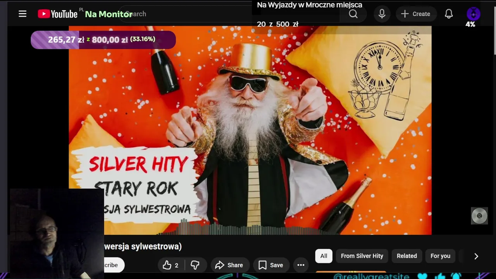The height and width of the screenshot is (279, 496).
Task: Click the search magnifier button
Action: tap(353, 14)
